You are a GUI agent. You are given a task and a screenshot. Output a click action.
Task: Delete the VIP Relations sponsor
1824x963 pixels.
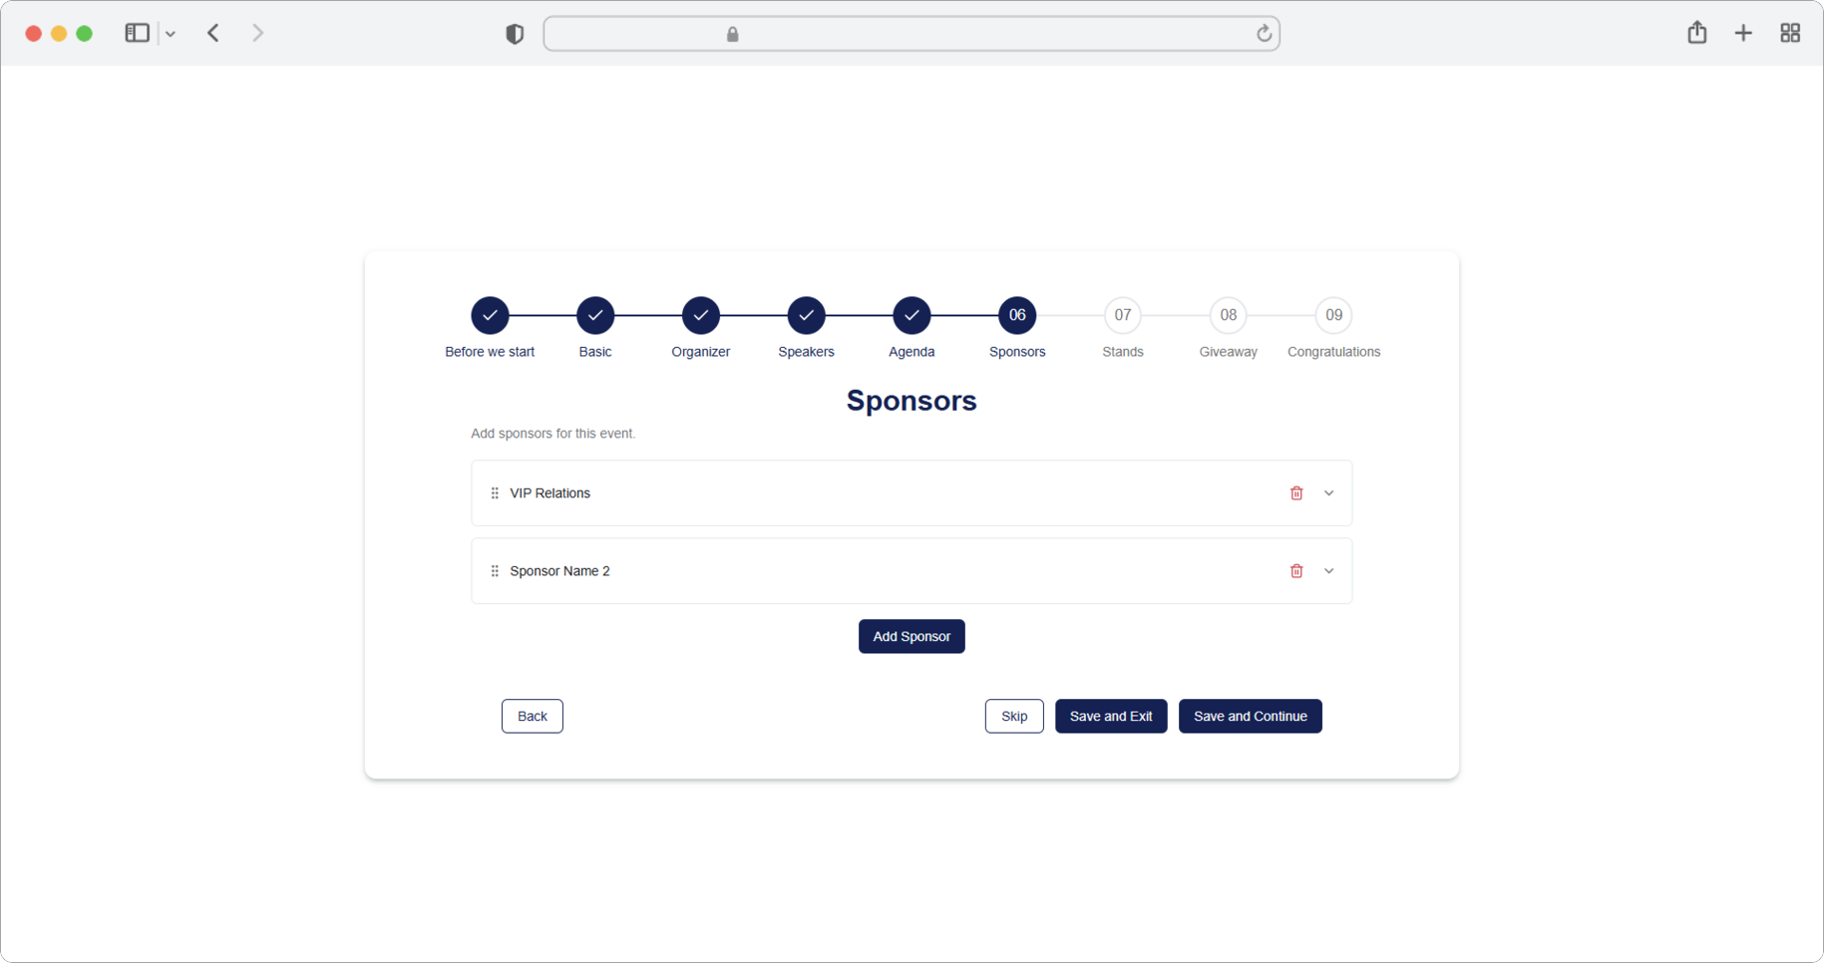point(1296,493)
